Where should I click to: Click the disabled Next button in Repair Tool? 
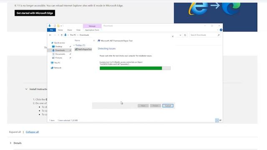click(x=143, y=106)
